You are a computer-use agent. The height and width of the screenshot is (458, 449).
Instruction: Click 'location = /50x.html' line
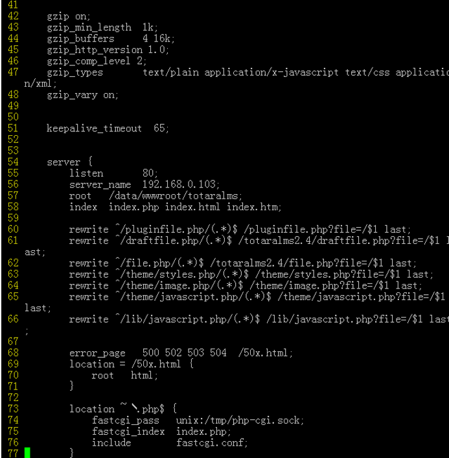click(x=132, y=364)
